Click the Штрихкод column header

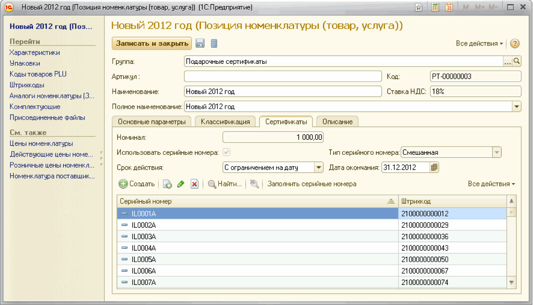pos(453,202)
